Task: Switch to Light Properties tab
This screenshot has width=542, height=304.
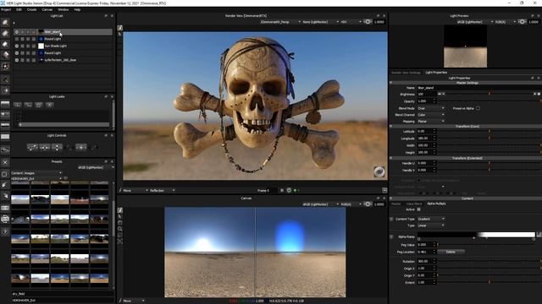Action: point(436,73)
